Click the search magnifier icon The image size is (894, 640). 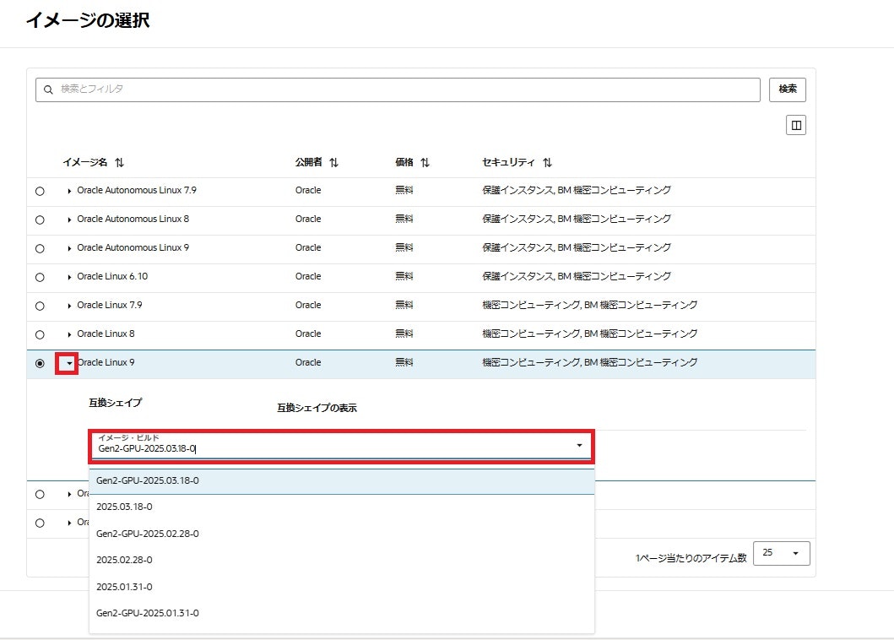point(48,89)
